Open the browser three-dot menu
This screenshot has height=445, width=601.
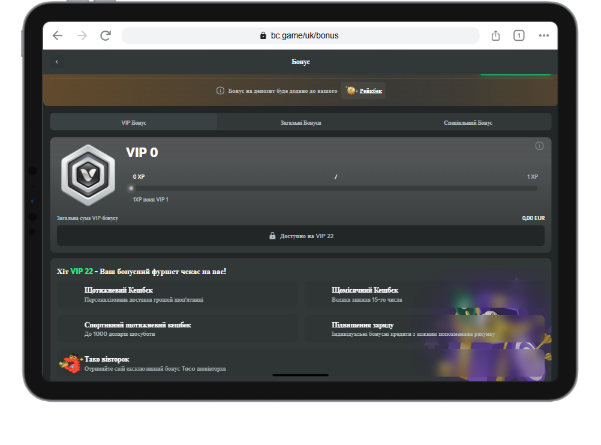(544, 35)
